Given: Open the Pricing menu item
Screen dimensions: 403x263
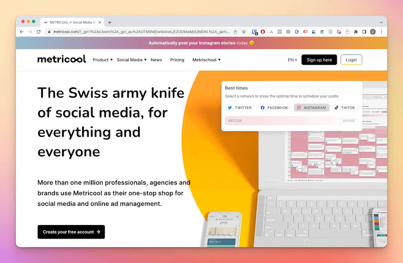Looking at the screenshot, I should point(177,60).
